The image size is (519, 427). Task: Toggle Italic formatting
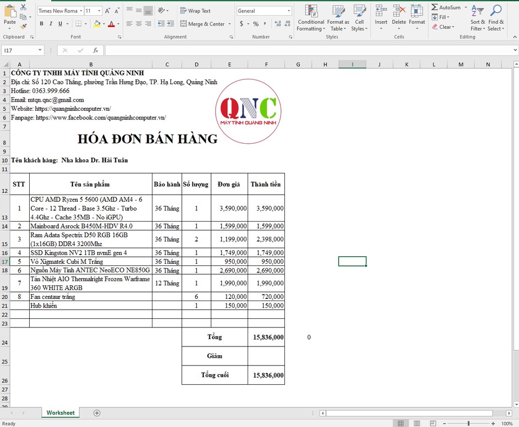pyautogui.click(x=51, y=23)
